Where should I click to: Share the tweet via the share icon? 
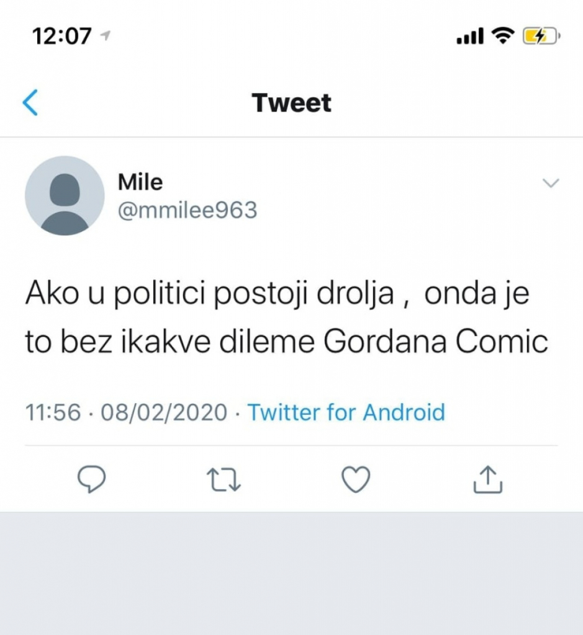487,479
